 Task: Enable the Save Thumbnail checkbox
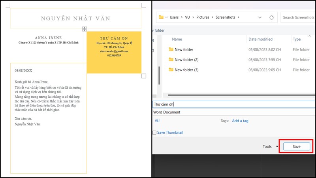[154, 133]
